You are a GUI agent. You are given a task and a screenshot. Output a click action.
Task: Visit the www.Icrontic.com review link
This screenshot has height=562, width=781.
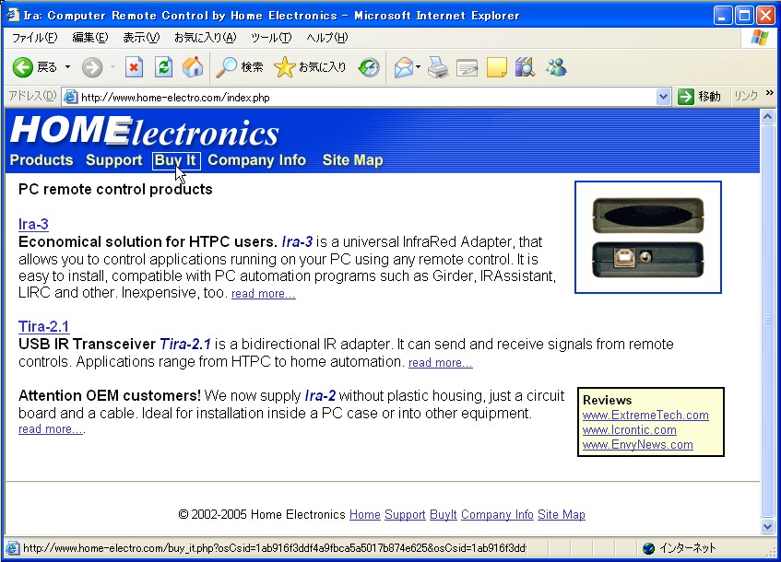pos(630,430)
